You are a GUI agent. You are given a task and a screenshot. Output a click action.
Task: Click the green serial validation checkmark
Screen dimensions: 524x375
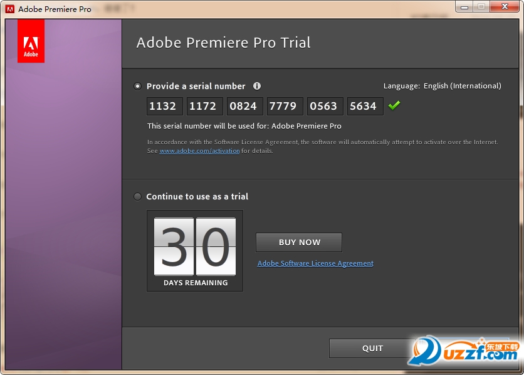394,105
